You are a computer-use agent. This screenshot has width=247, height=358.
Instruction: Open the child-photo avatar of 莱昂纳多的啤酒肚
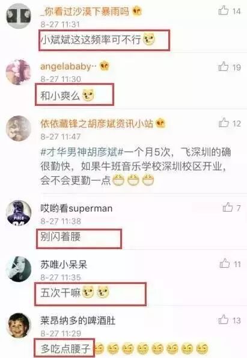19,326
